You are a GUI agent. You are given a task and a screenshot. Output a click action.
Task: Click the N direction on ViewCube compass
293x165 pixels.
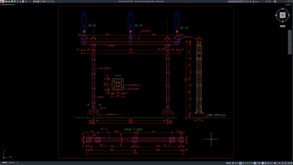click(x=282, y=9)
